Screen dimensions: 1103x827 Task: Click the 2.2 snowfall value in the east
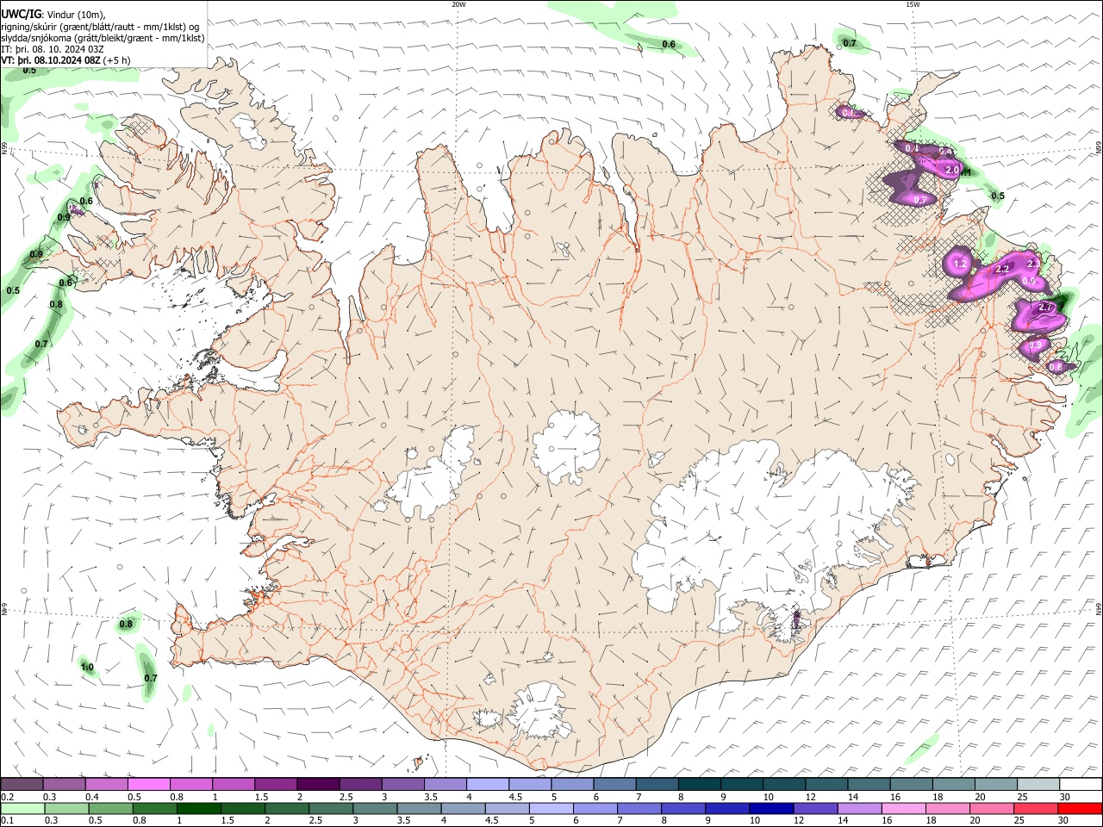pyautogui.click(x=1002, y=270)
